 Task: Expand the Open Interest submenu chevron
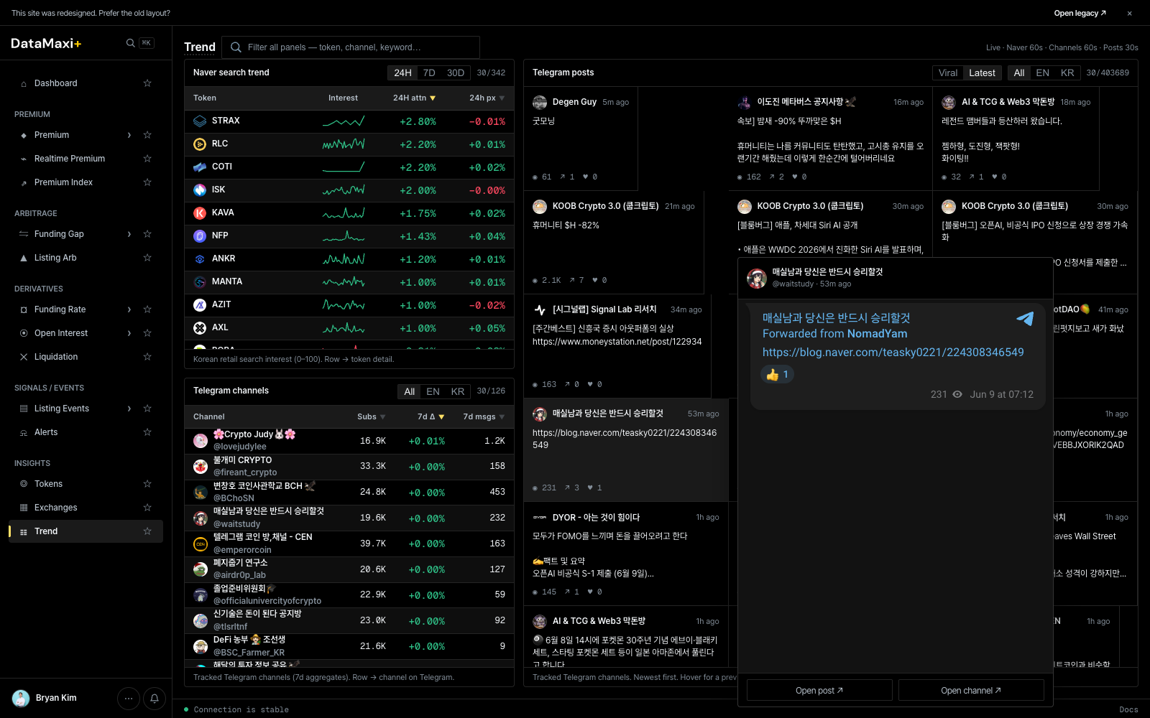[x=129, y=333]
